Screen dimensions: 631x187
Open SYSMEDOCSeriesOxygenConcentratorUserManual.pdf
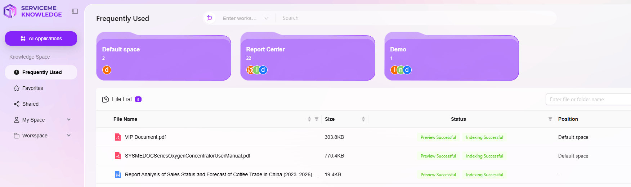click(x=187, y=156)
